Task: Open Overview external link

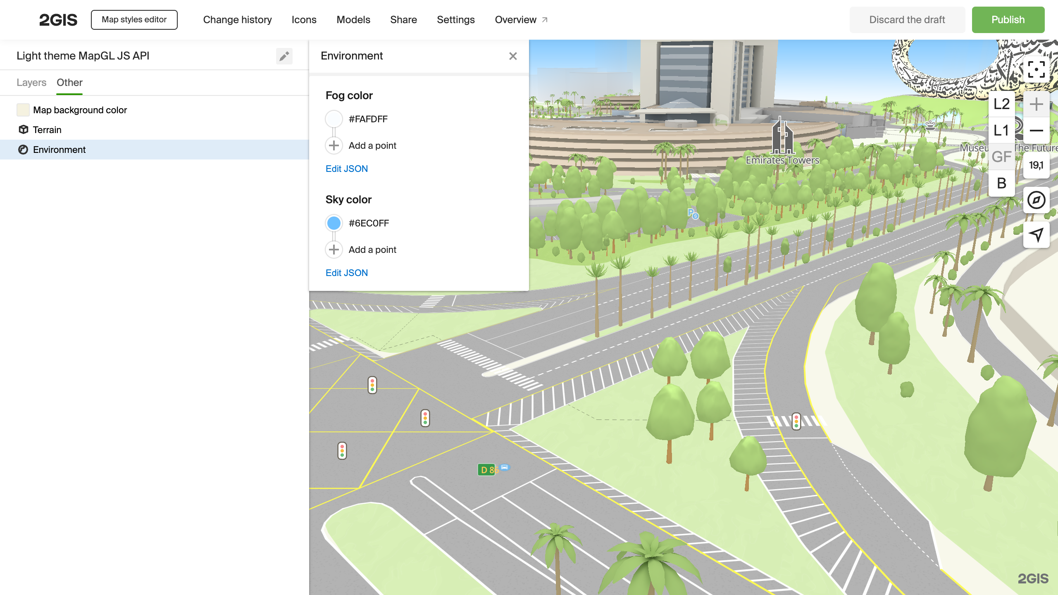Action: pyautogui.click(x=521, y=20)
